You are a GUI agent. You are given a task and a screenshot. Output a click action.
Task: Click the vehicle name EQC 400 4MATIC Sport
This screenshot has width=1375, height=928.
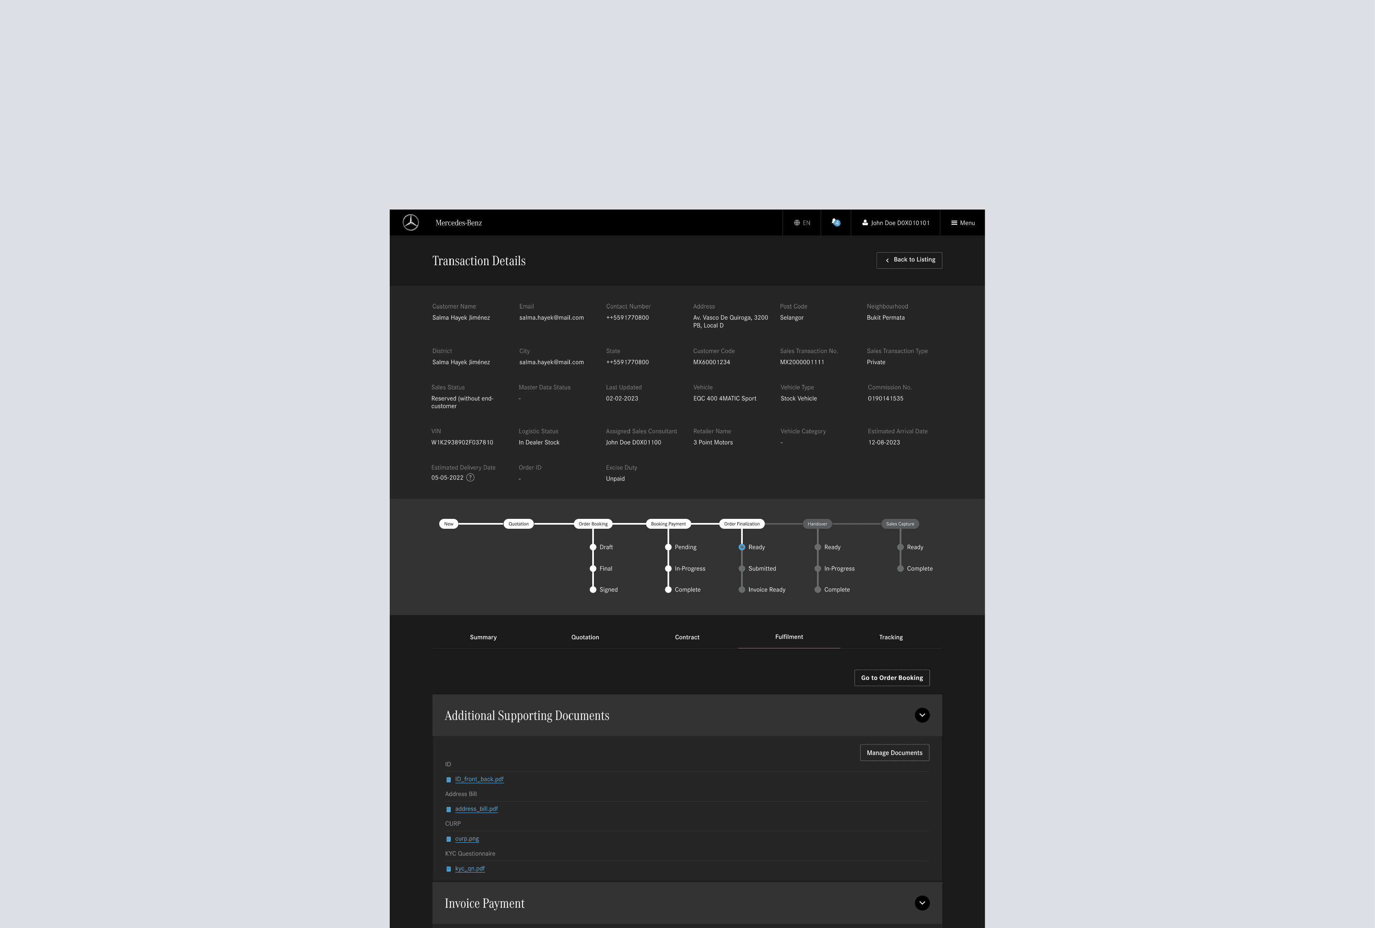pos(725,399)
